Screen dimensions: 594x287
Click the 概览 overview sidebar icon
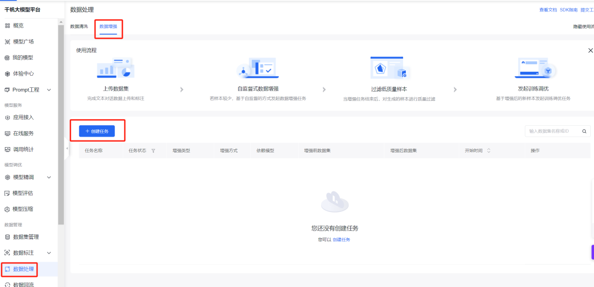[8, 26]
